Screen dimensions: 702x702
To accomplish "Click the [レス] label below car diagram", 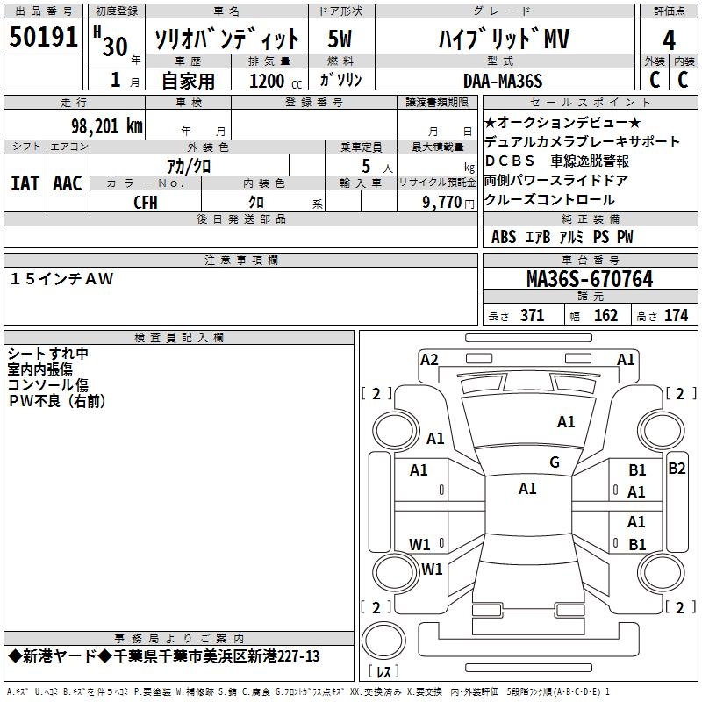I will tap(383, 672).
